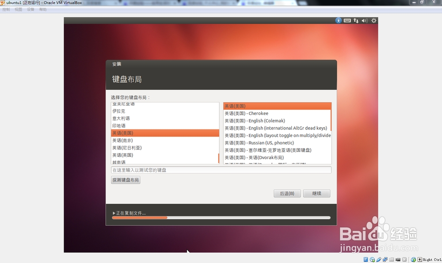The image size is (442, 263).
Task: Select 英语(南非) in the language list
Action: (164, 141)
